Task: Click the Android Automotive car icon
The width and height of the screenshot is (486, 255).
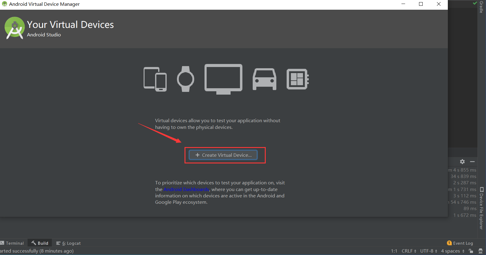Action: point(265,79)
